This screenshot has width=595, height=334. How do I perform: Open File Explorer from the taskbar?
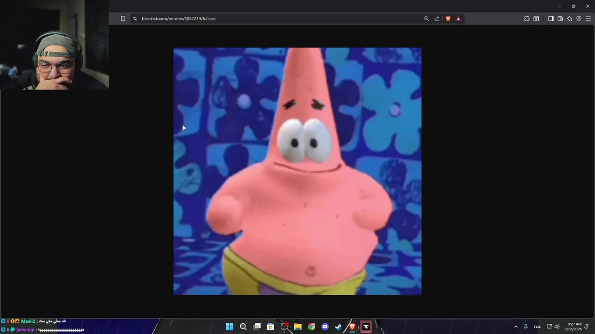coord(297,327)
